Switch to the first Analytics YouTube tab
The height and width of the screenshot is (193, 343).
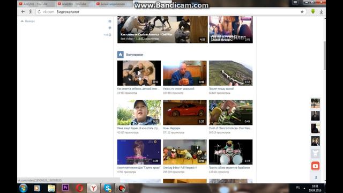[36, 4]
